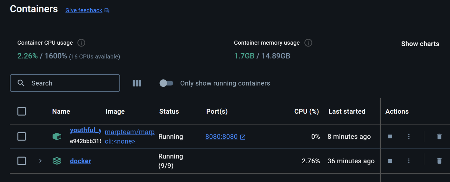Stop the youthful container
The width and height of the screenshot is (450, 182).
click(390, 136)
